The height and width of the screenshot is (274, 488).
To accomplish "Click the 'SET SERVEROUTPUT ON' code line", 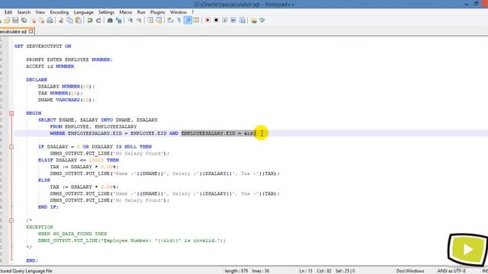I will (43, 46).
